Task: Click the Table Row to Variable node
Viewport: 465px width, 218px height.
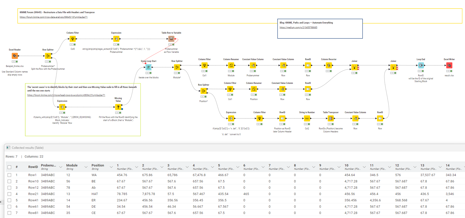Action: coord(171,39)
